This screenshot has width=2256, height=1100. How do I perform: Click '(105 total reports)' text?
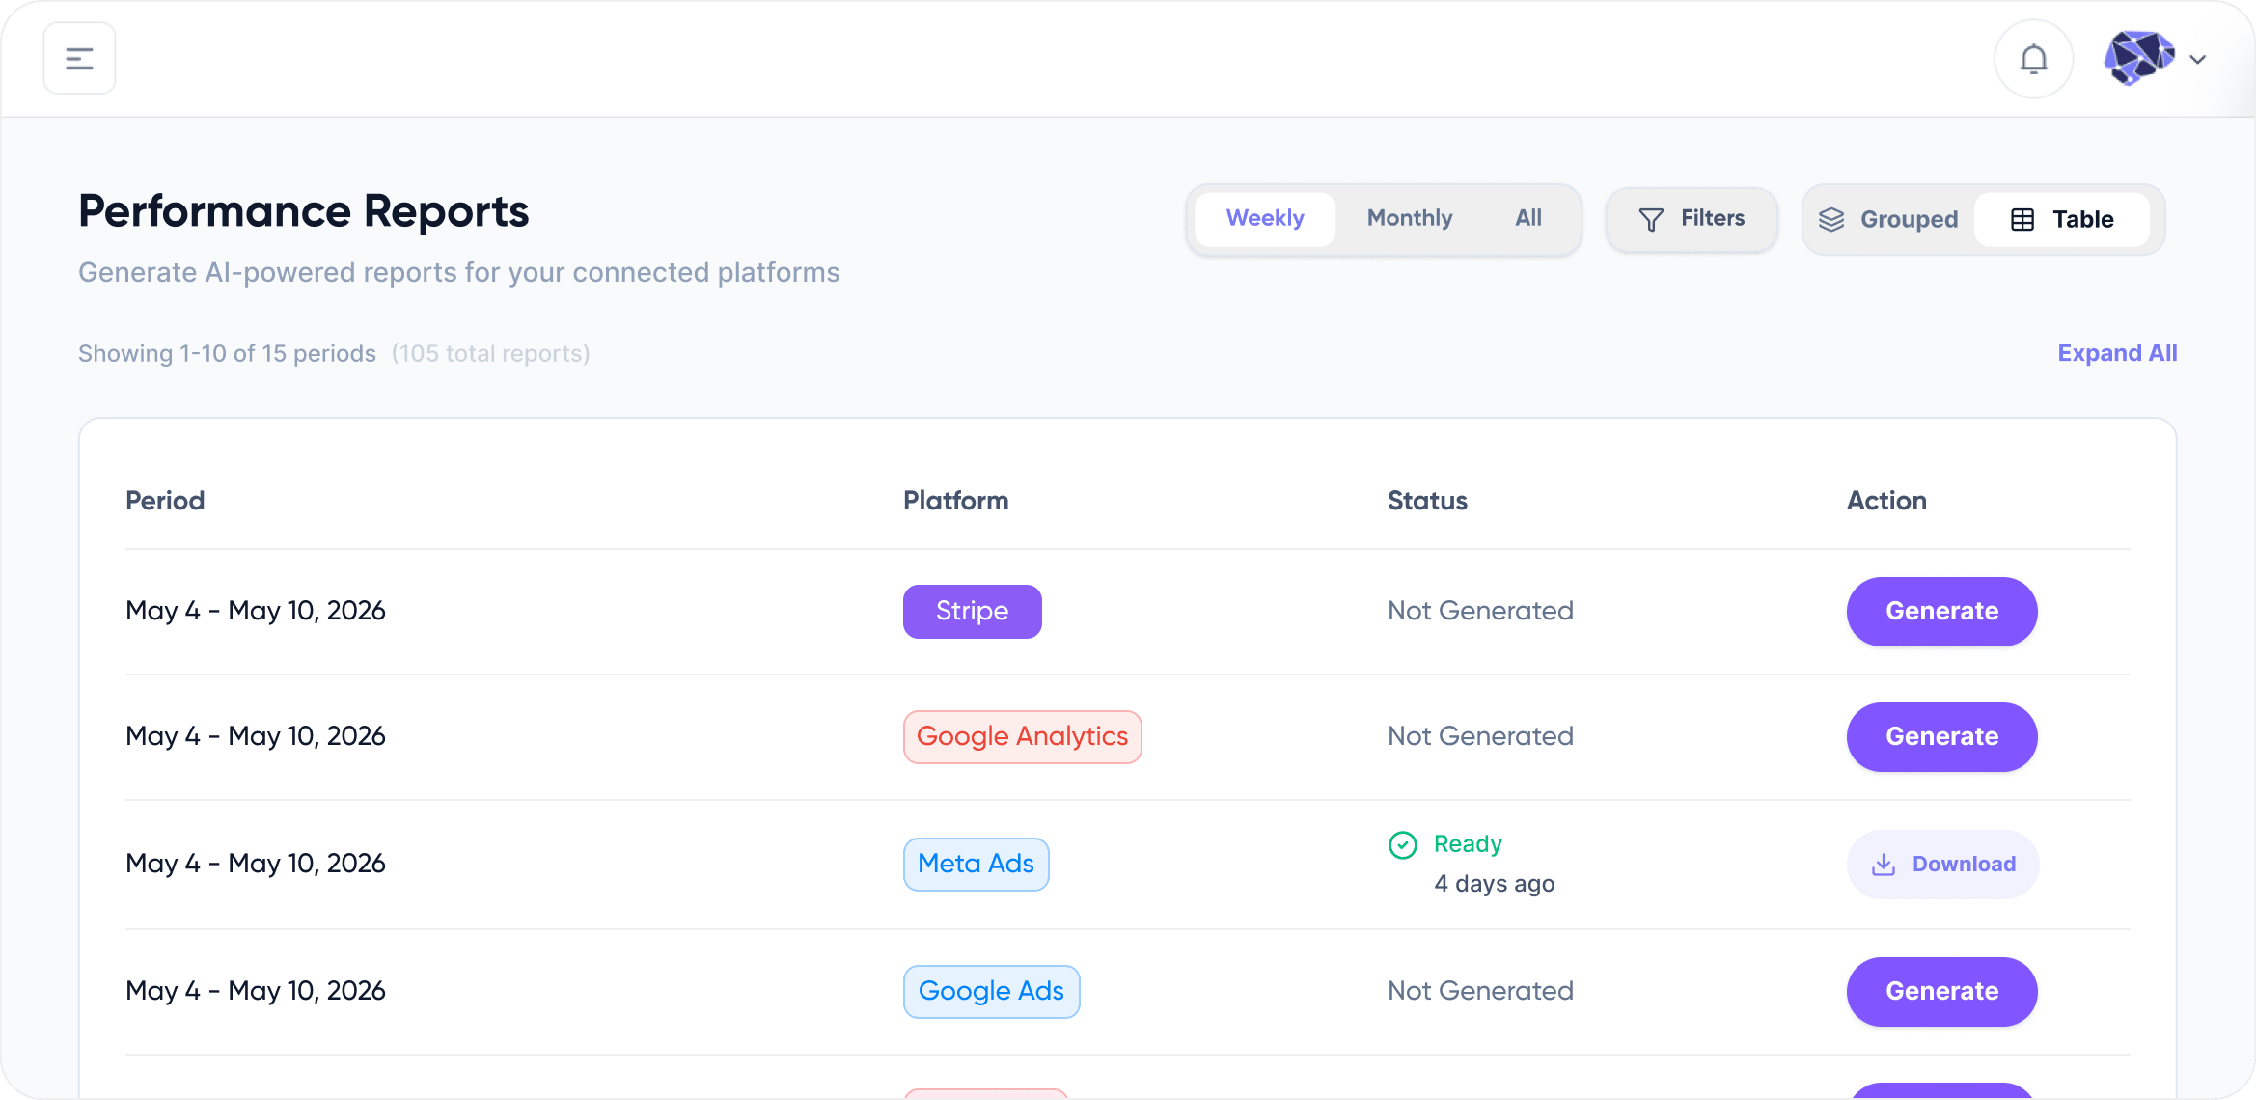pyautogui.click(x=490, y=354)
